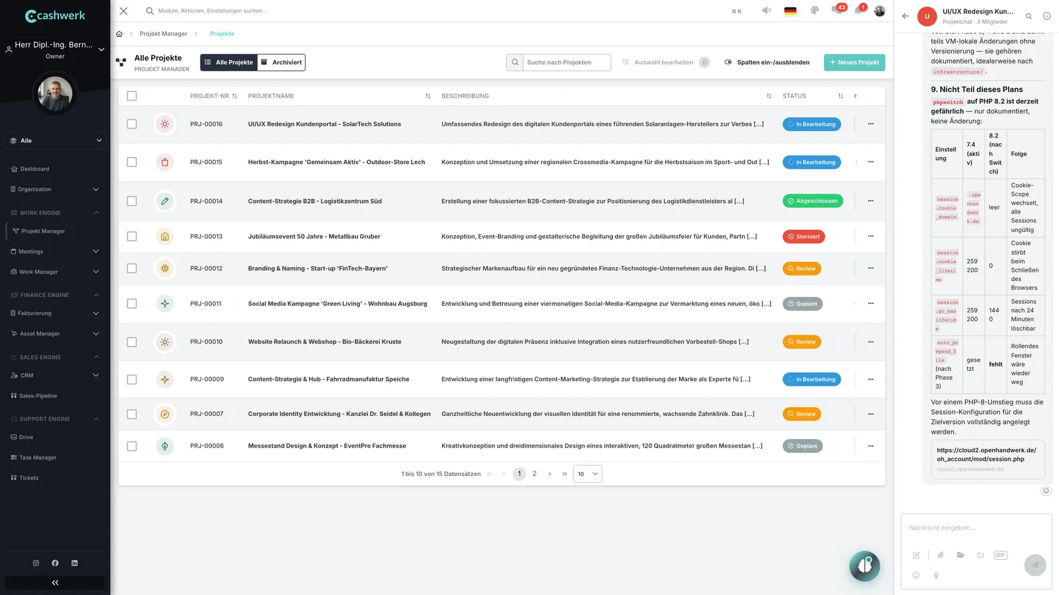Click the home breadcrumb icon
Viewport: 1059px width, 595px height.
(119, 34)
